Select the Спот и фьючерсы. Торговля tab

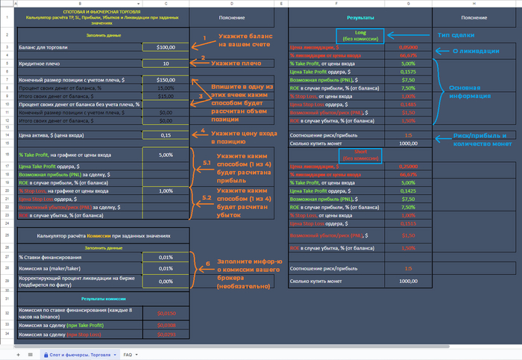pos(77,354)
